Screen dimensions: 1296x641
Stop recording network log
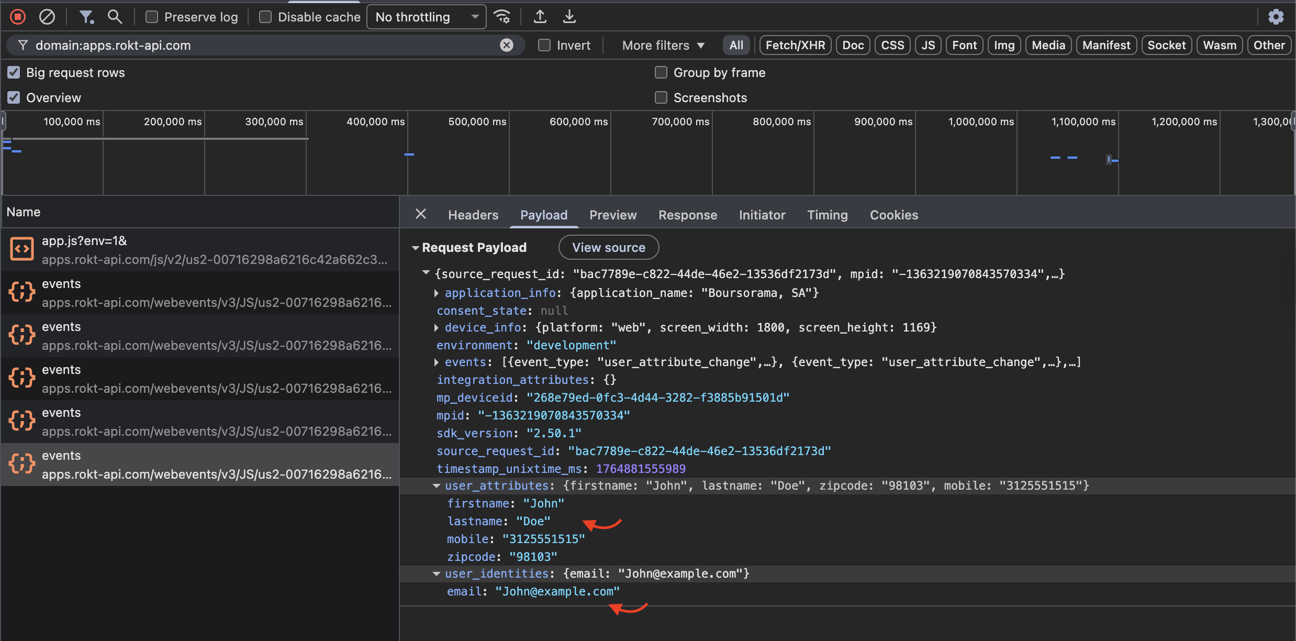pyautogui.click(x=17, y=16)
